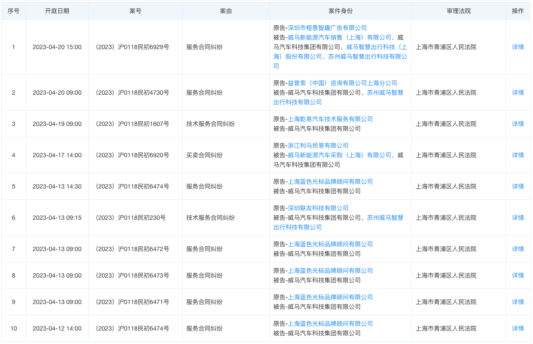Open plaintiff link 益普索（中国）咨询有限公司上海分公司

coord(342,83)
